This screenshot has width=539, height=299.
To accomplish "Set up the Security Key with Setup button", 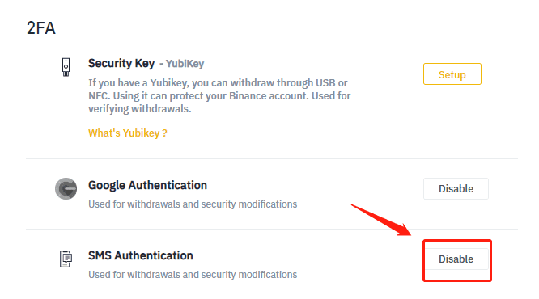I will pos(452,74).
